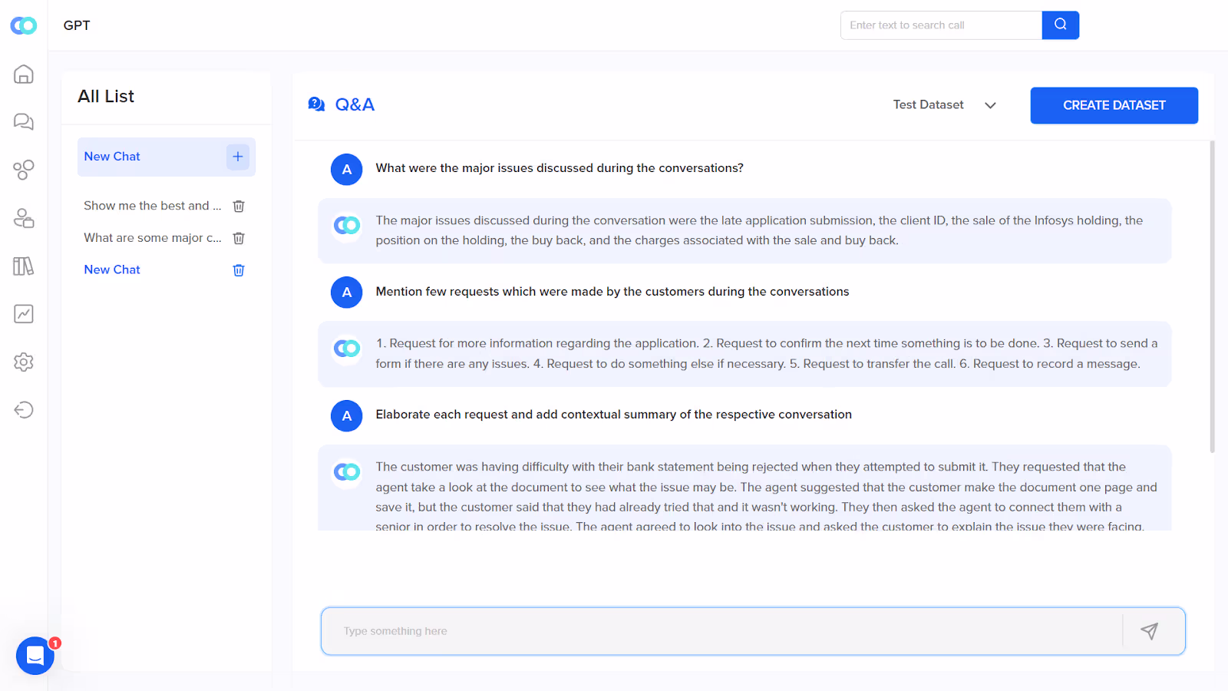The width and height of the screenshot is (1228, 691).
Task: Select the blue "New Chat" list item
Action: point(112,269)
